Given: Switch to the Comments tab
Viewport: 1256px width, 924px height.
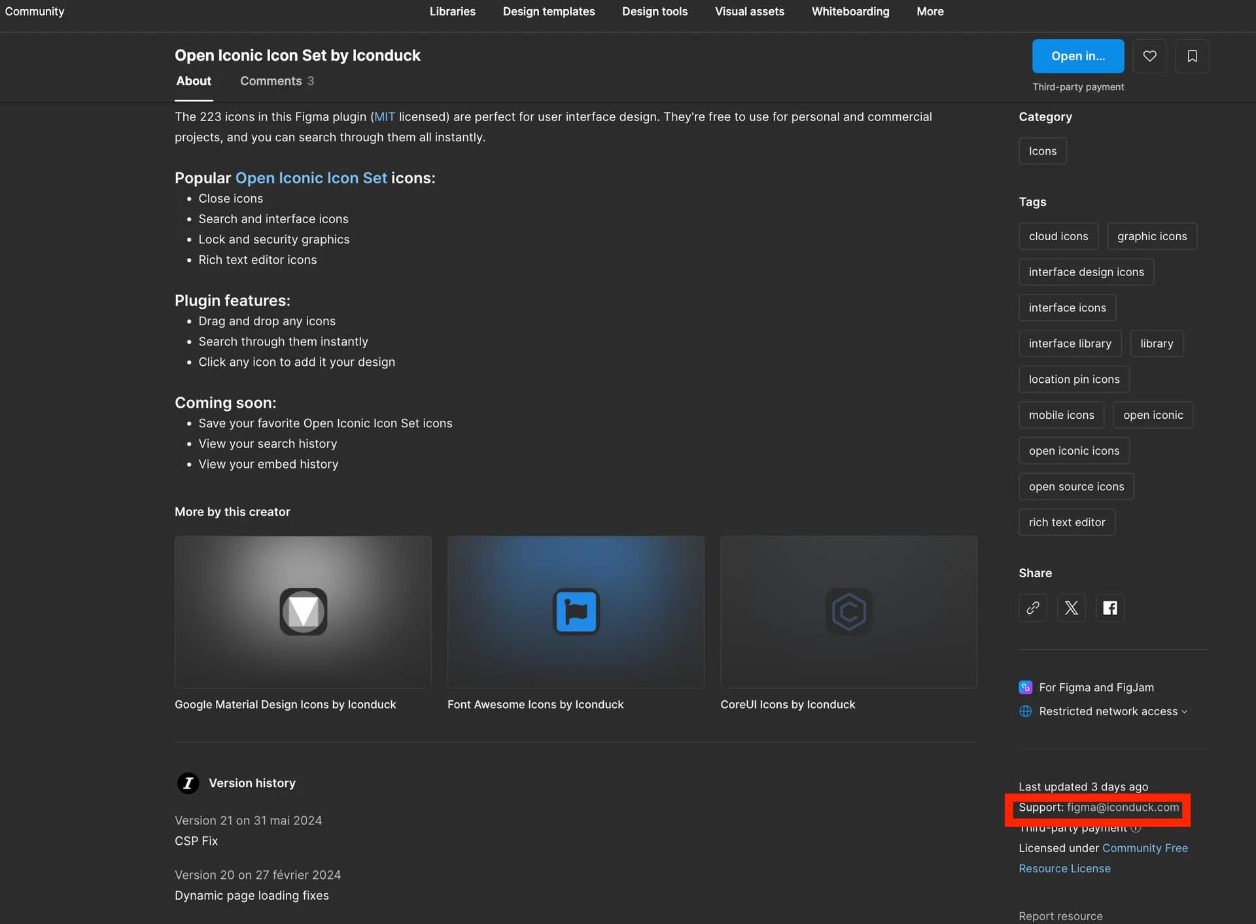Looking at the screenshot, I should [x=277, y=81].
